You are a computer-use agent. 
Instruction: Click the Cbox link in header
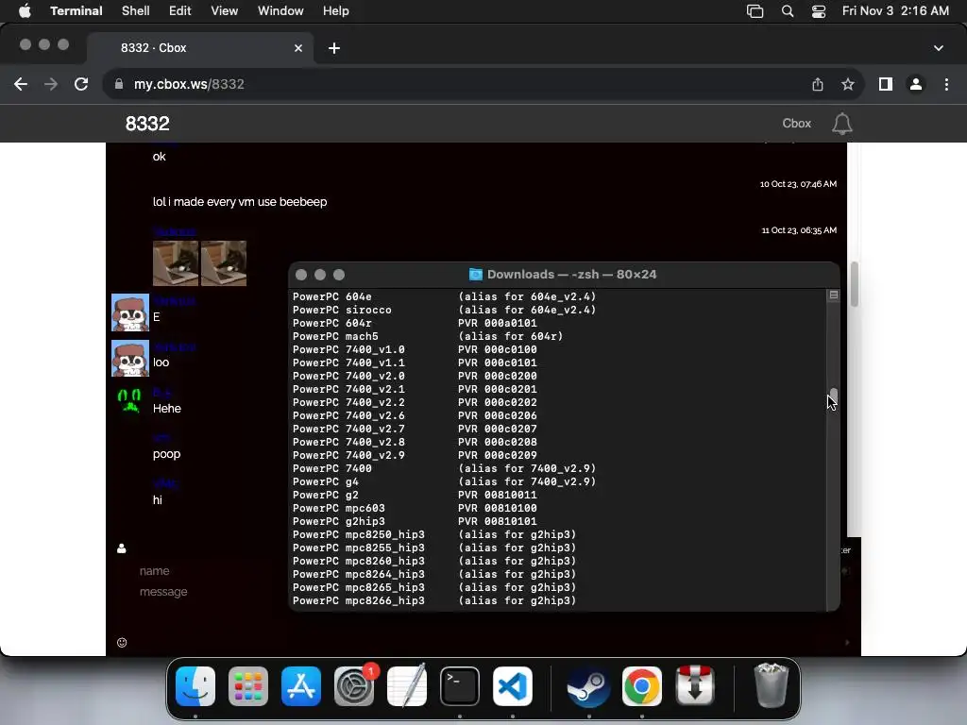click(796, 124)
